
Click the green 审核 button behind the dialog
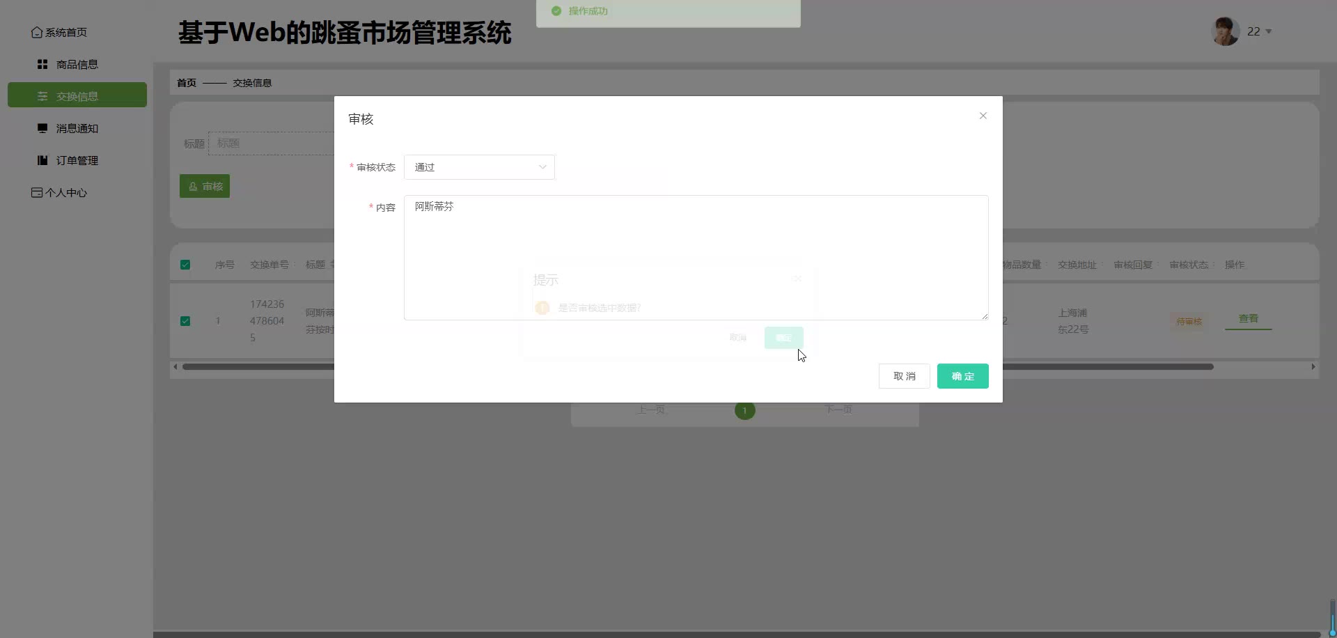pos(205,186)
